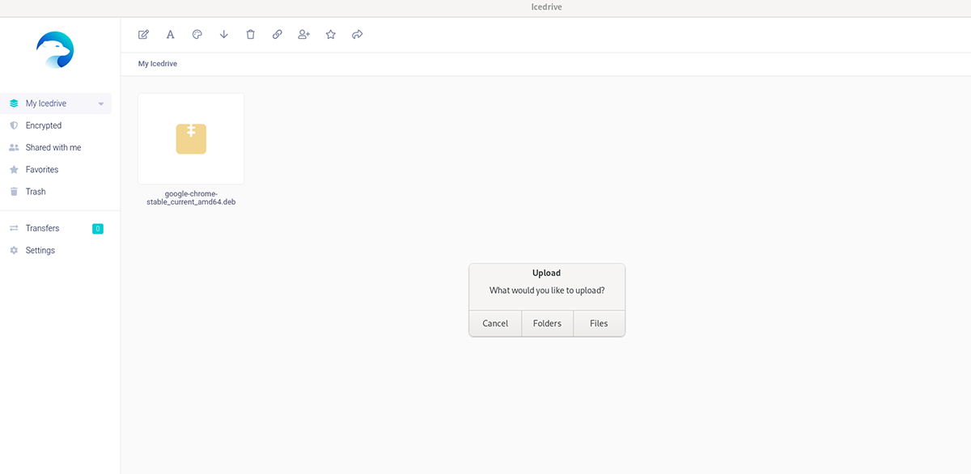Click the add-user sharing icon
Viewport: 971px width, 474px height.
pos(303,34)
